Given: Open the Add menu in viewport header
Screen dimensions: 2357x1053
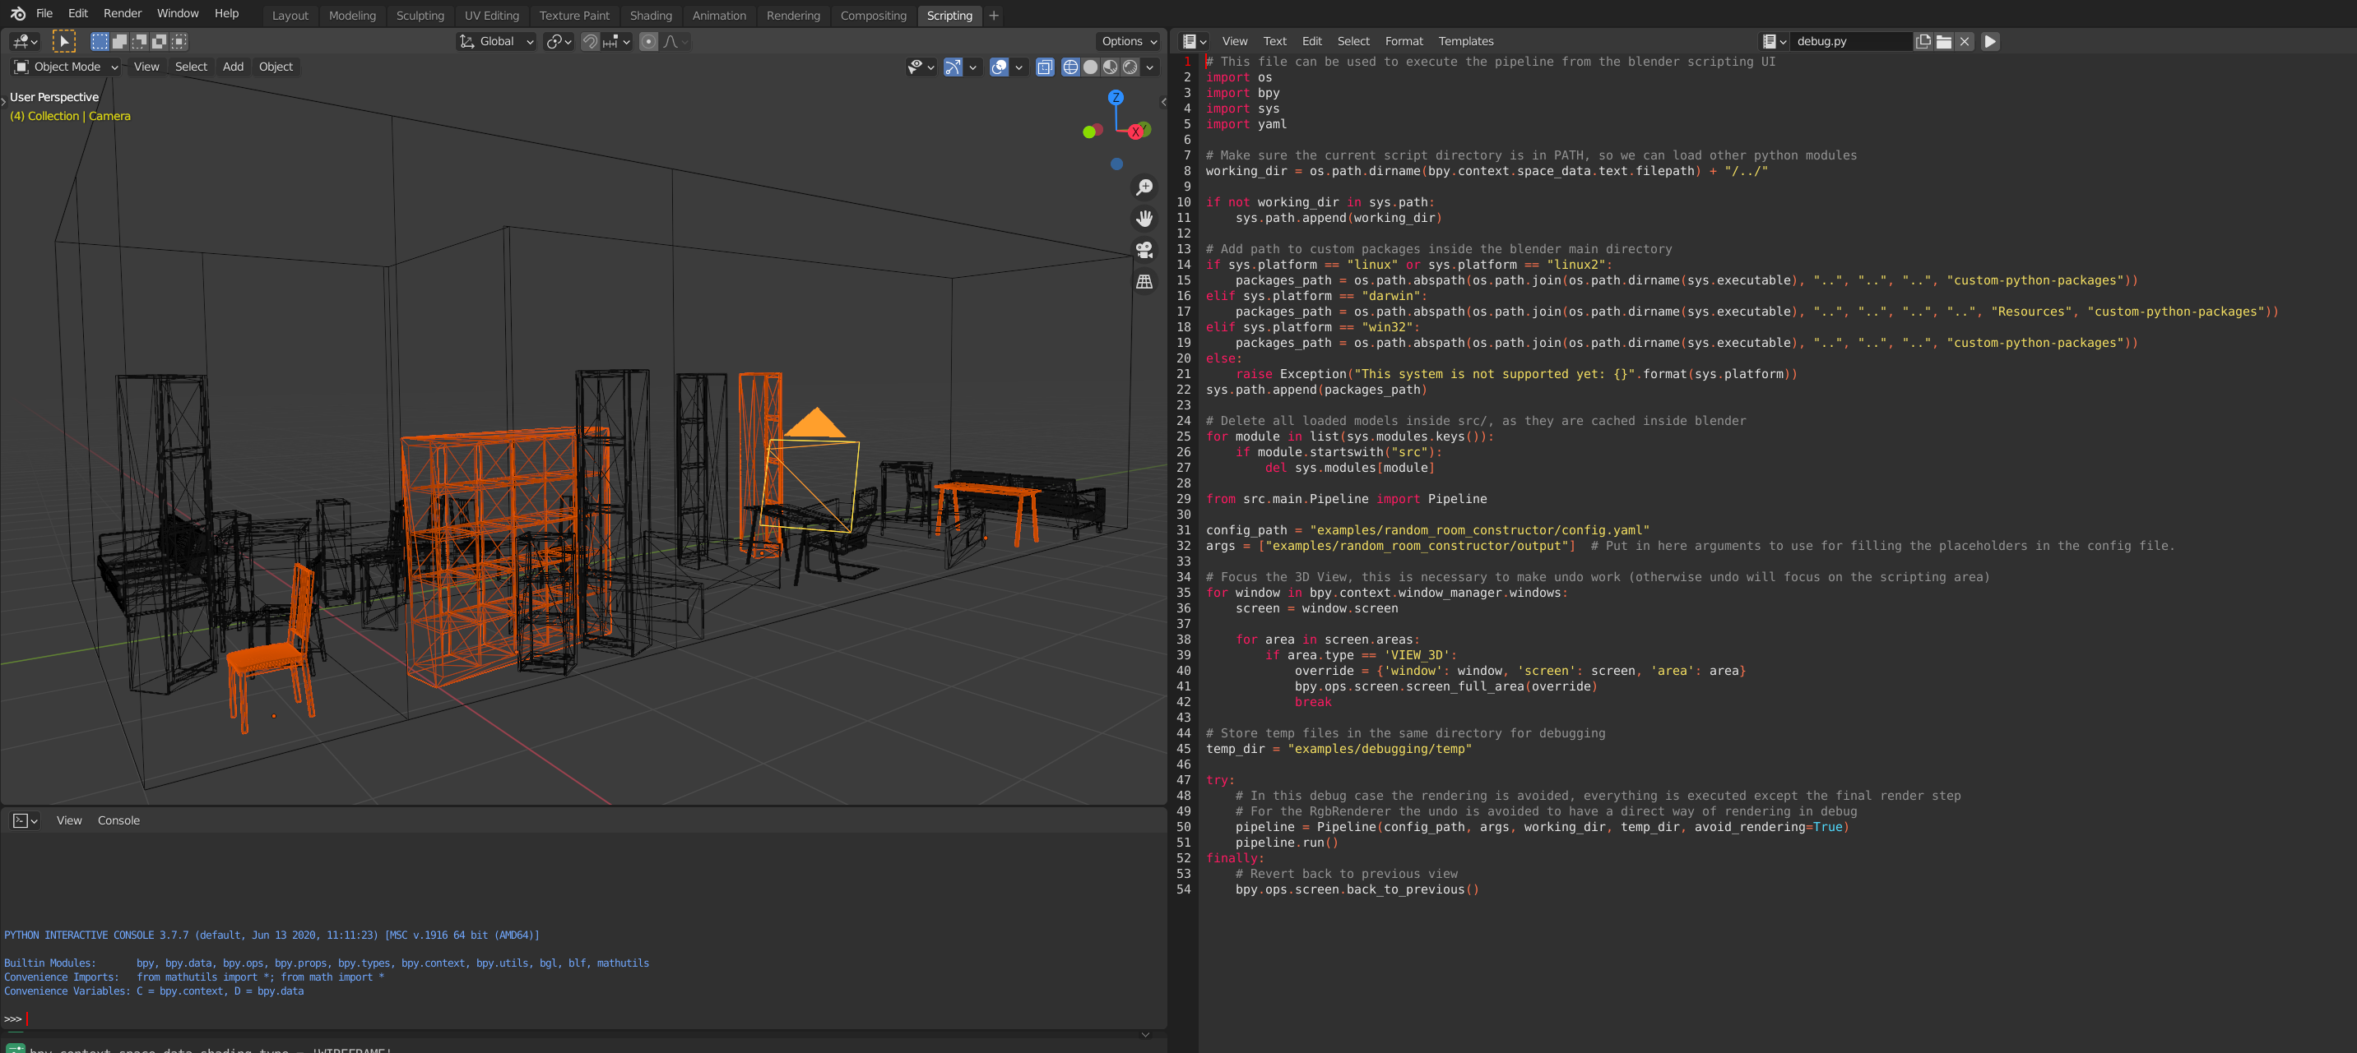Looking at the screenshot, I should [x=234, y=67].
